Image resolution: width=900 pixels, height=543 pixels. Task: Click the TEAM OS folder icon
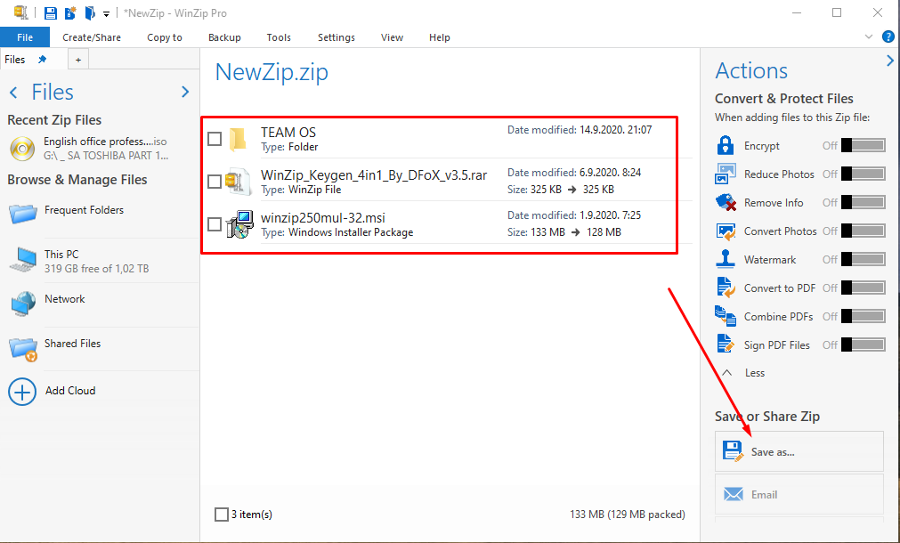238,139
